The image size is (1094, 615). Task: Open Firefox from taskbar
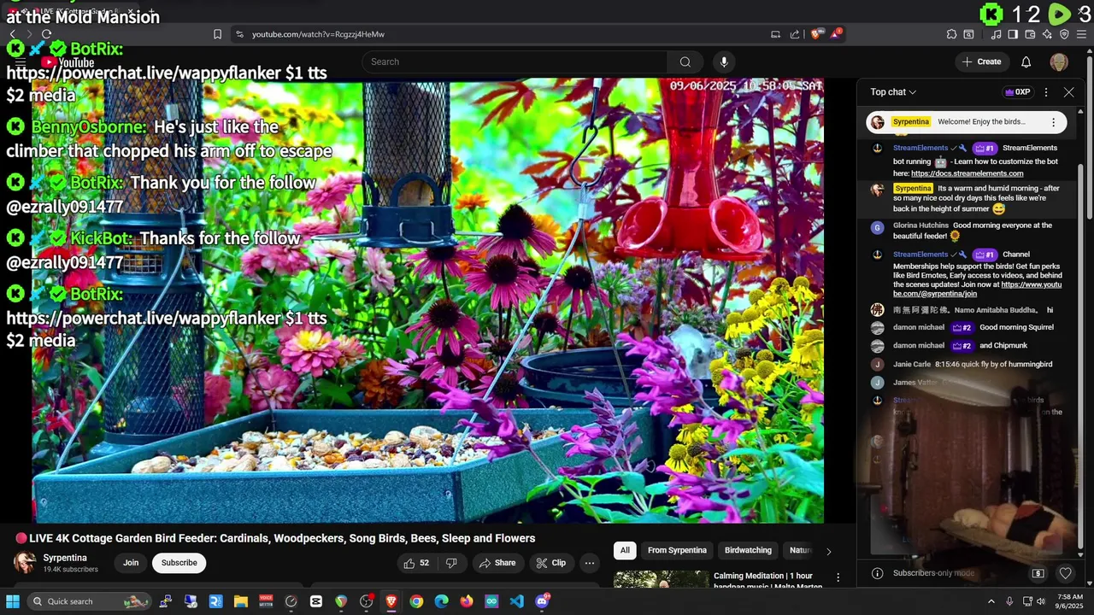point(467,601)
